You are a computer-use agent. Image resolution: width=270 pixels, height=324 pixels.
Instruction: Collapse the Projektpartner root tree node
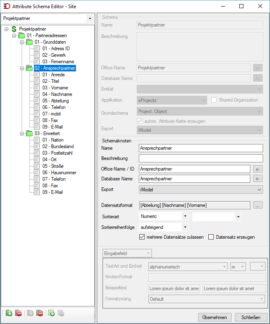click(7, 29)
